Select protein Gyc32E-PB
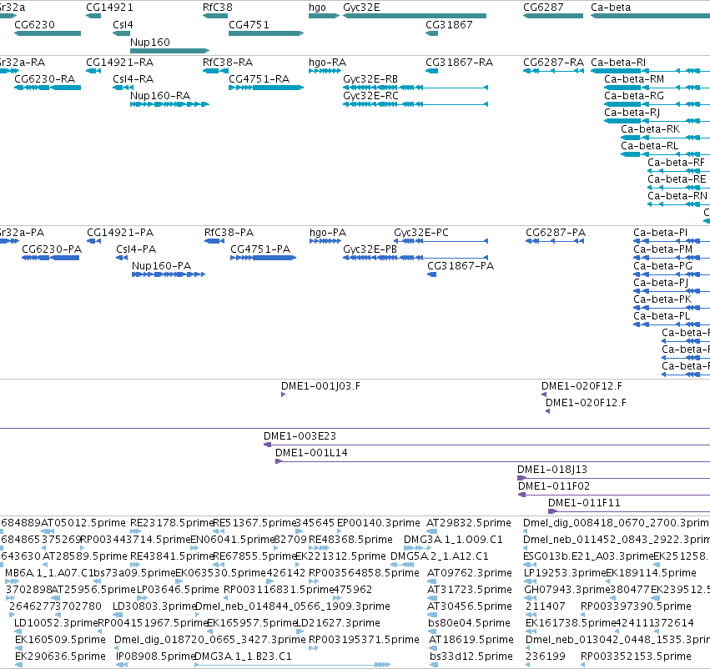Screen dimensions: 710x669 [x=415, y=258]
